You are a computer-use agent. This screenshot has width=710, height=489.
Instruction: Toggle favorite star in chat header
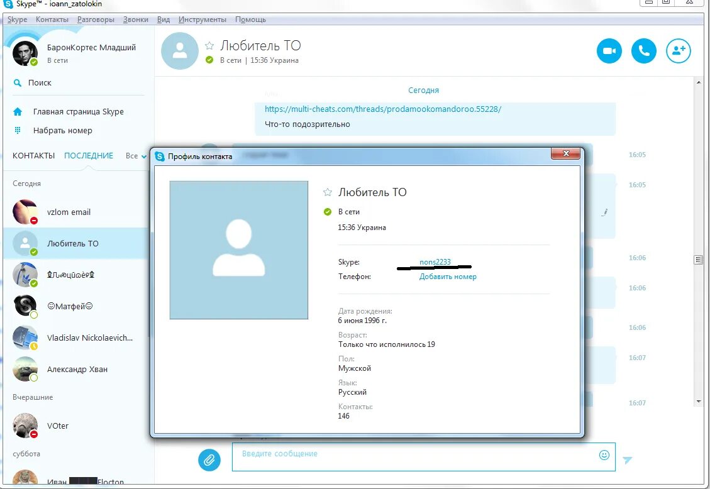pos(209,46)
